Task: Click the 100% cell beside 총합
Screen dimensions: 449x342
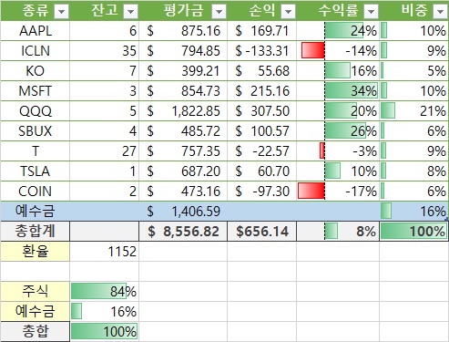Action: [x=105, y=331]
